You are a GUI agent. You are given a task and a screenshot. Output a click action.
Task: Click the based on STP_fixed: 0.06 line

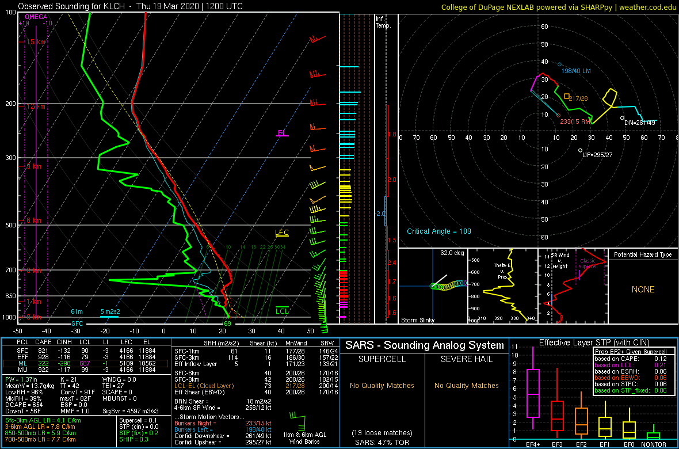[630, 390]
